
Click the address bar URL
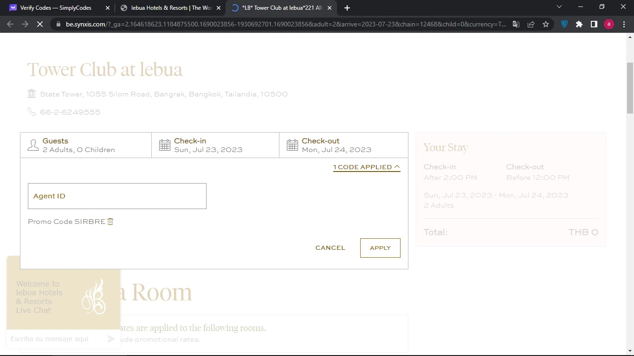coord(286,24)
